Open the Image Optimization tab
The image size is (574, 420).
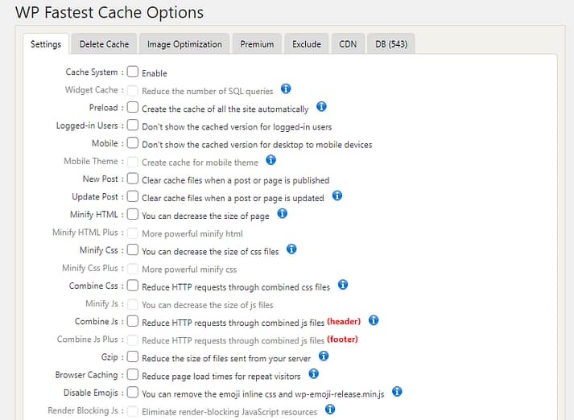click(x=184, y=44)
